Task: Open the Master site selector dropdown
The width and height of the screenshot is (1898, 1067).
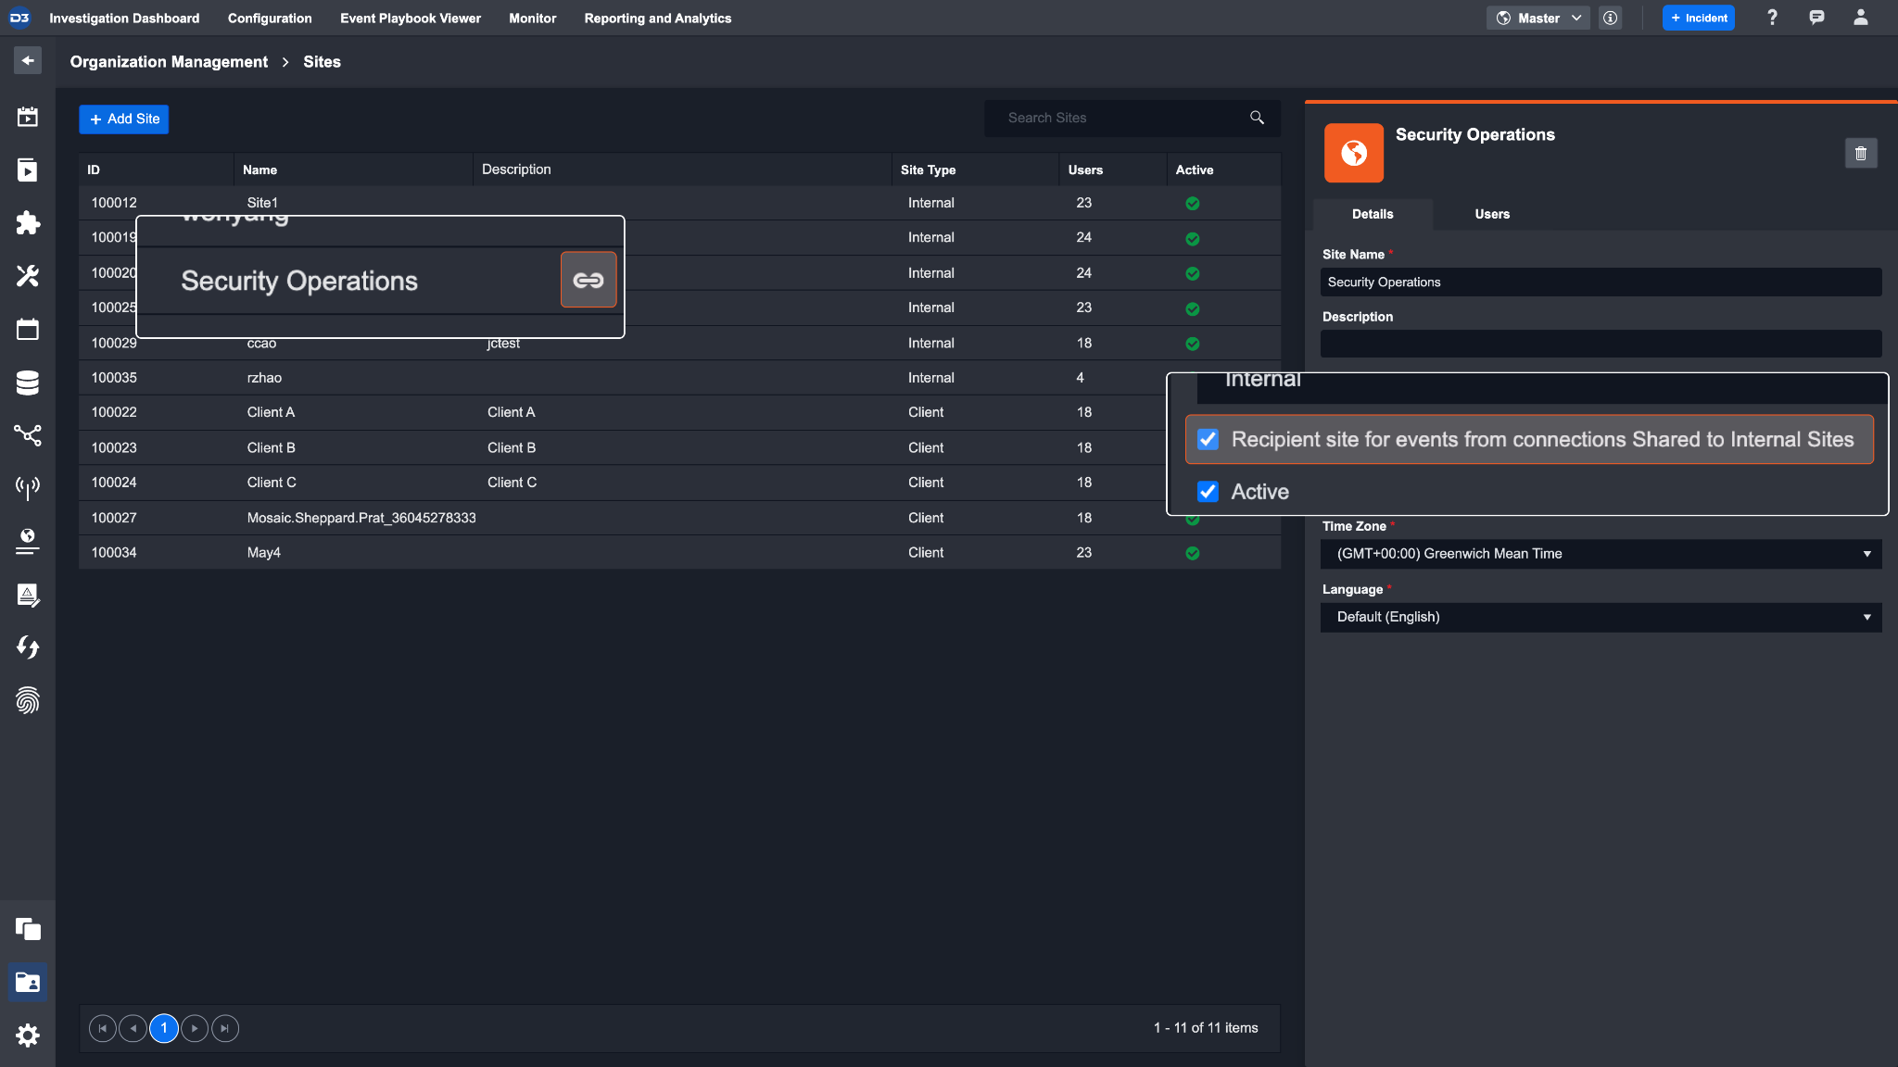Action: click(x=1538, y=18)
